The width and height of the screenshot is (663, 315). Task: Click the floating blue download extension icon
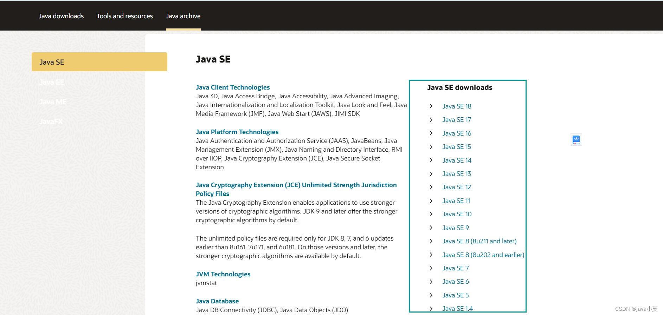576,140
